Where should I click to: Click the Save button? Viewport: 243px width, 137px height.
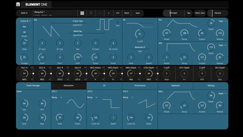coord(137,13)
